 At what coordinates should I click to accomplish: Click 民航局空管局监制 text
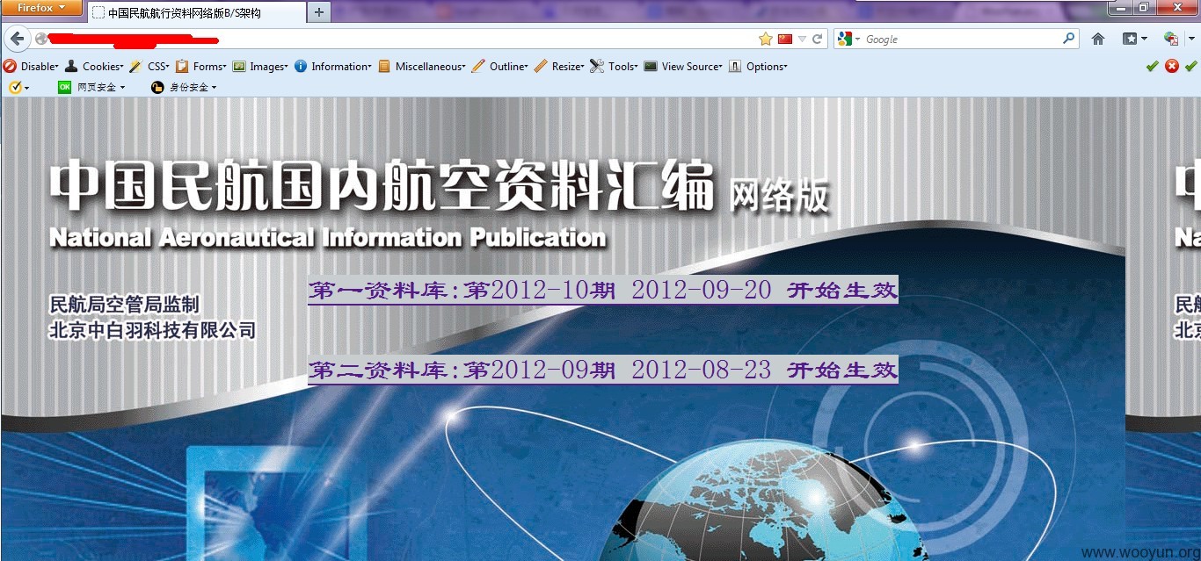(125, 305)
